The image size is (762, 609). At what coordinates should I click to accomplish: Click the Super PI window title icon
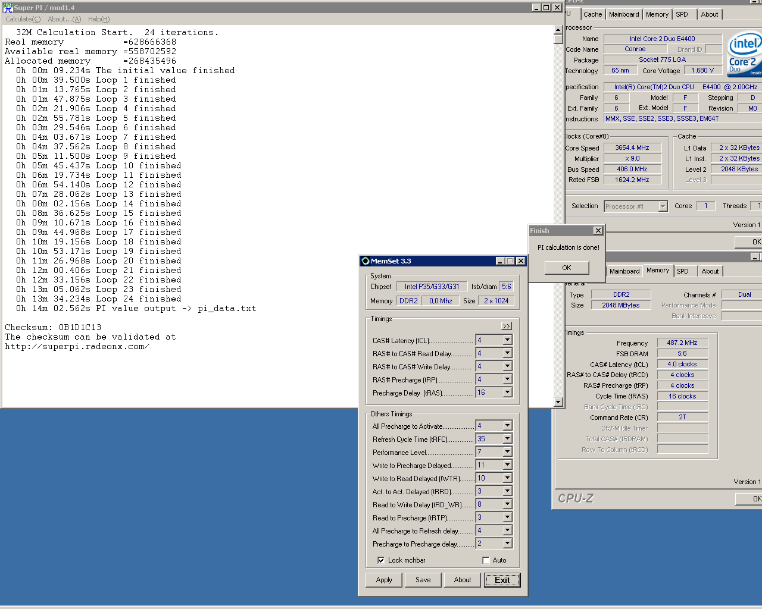point(8,8)
